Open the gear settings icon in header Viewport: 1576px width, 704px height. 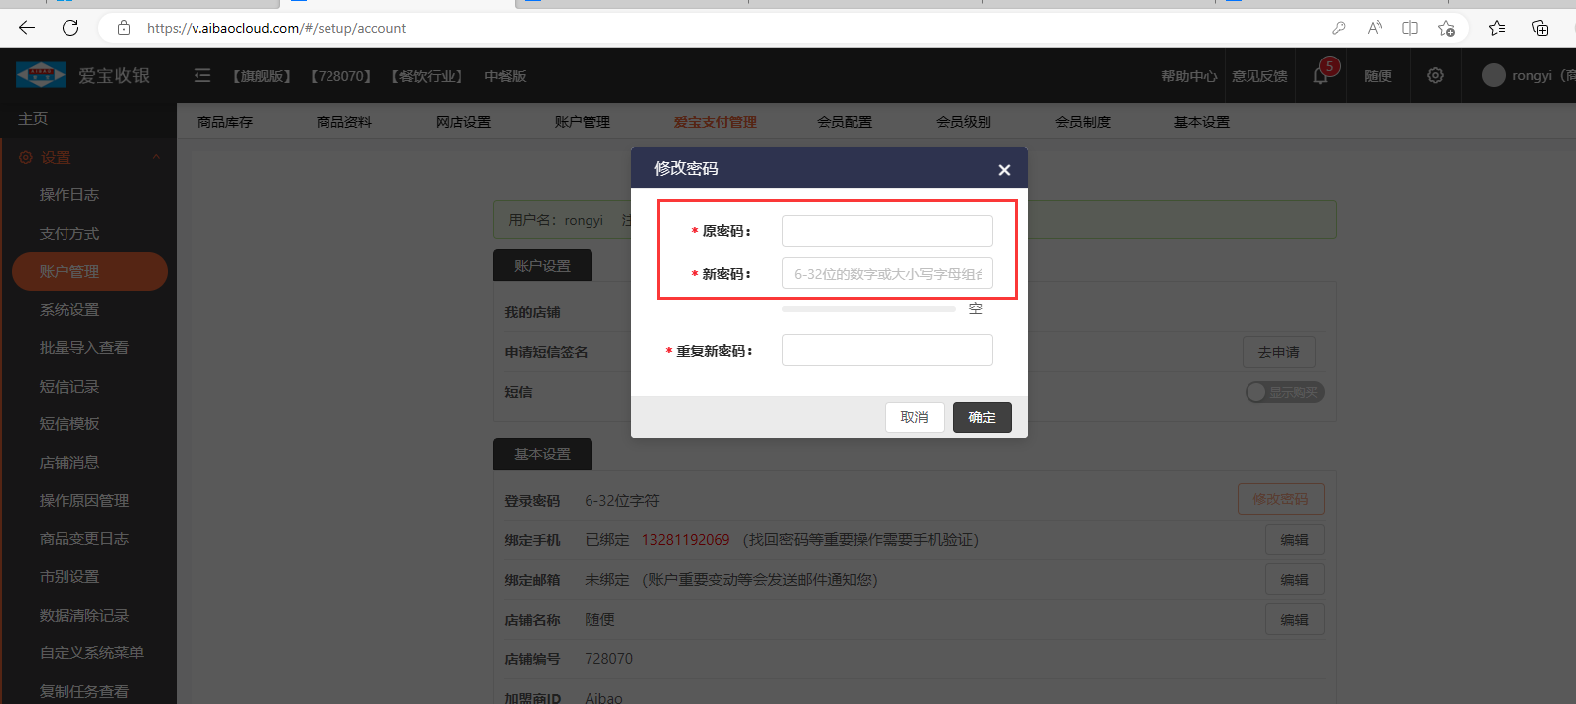tap(1435, 76)
